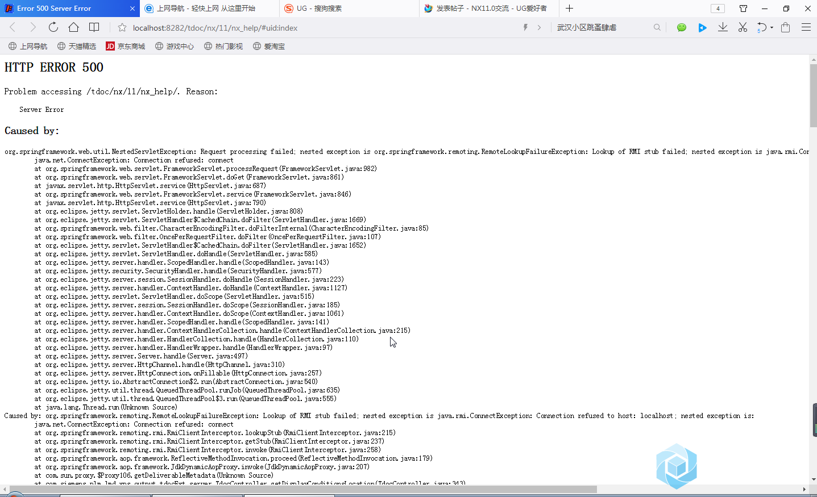Image resolution: width=817 pixels, height=497 pixels.
Task: Close the Error 500 Server Error tab
Action: coord(132,9)
